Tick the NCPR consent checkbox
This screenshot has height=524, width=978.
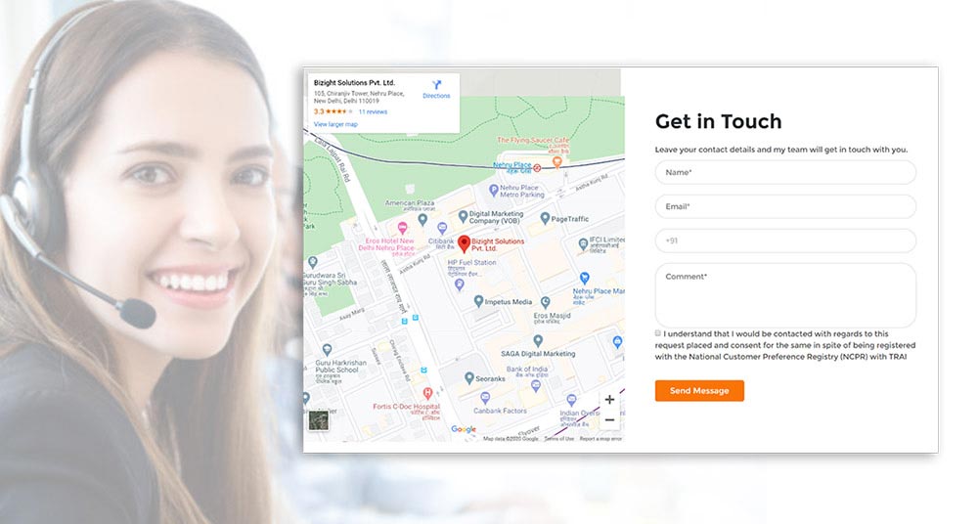click(x=658, y=333)
